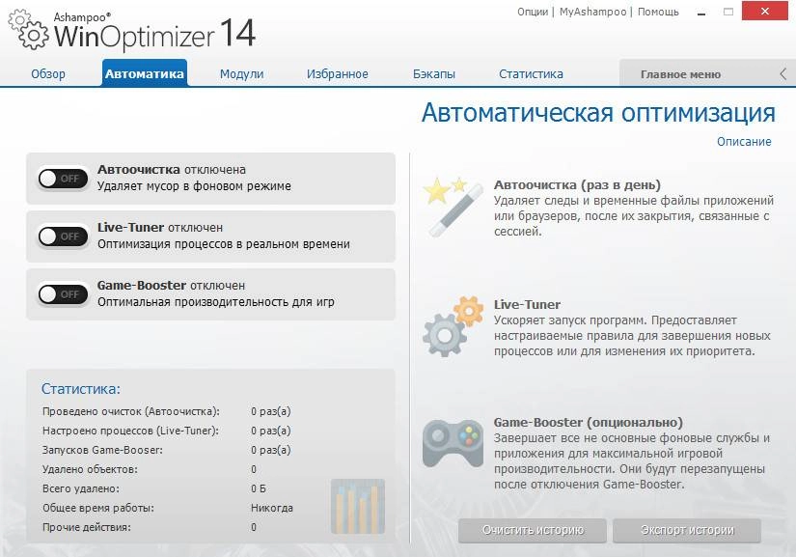Open the Модули tab
796x557 pixels.
(x=241, y=74)
